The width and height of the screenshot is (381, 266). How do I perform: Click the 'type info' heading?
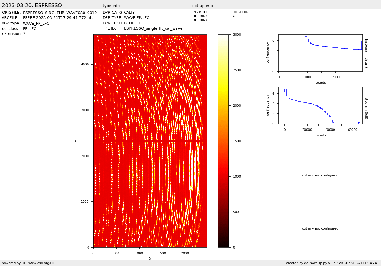[111, 6]
